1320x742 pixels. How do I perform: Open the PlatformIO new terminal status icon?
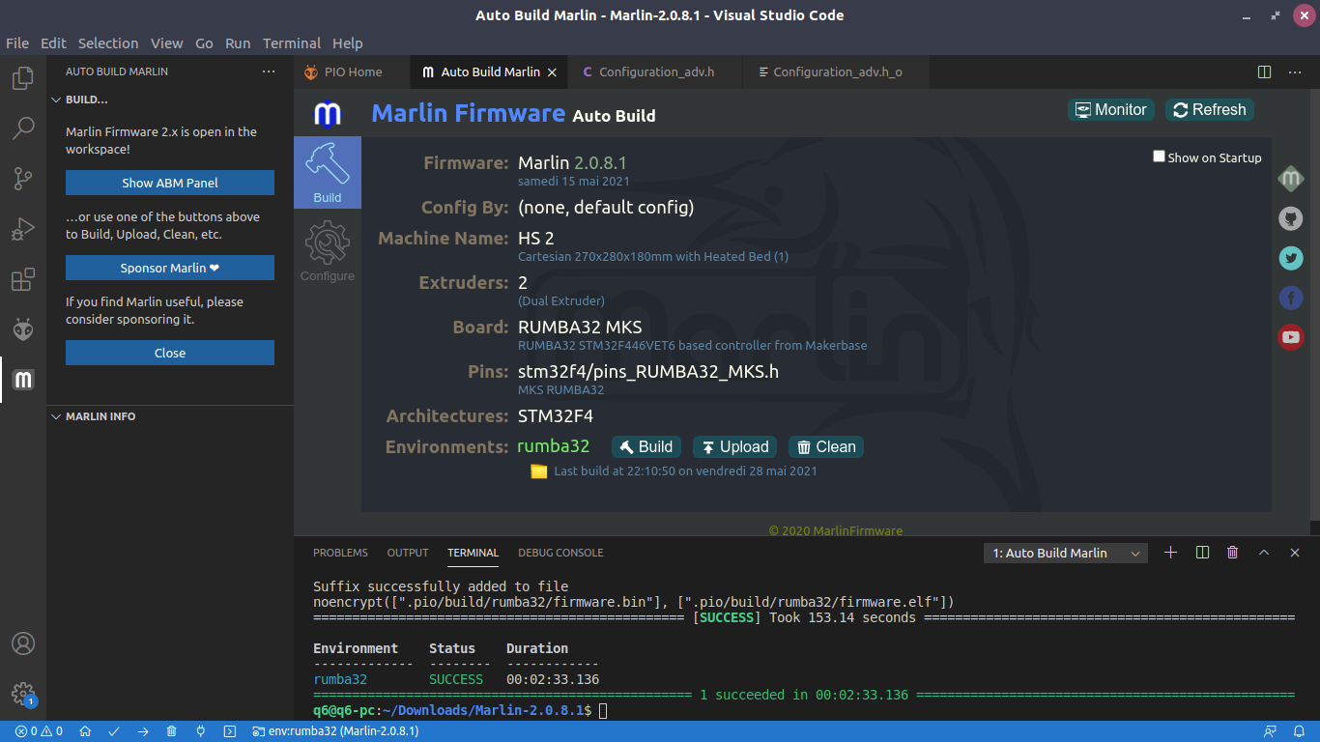pyautogui.click(x=230, y=731)
